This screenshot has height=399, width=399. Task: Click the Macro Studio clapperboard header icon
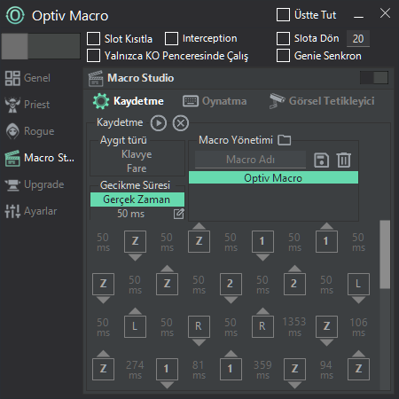(96, 78)
